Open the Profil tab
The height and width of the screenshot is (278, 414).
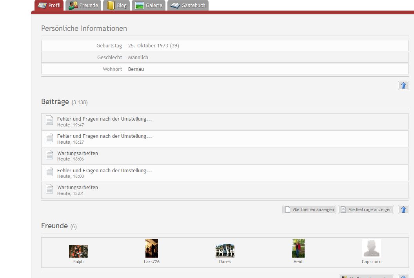coord(49,5)
